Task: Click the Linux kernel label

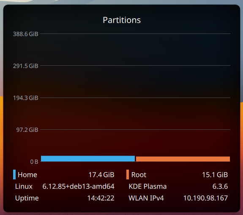Action: click(24, 186)
